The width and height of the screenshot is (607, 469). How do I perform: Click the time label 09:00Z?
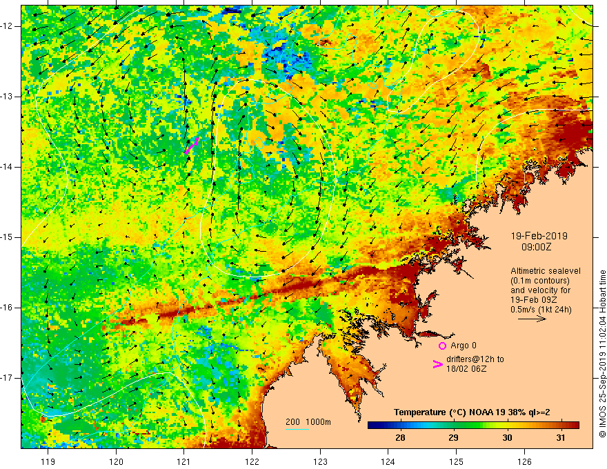537,247
